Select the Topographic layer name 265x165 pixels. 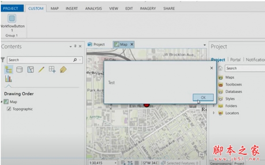[x=23, y=109]
